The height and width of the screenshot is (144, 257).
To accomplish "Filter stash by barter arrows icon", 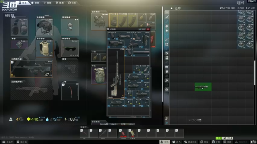I will tap(167, 53).
